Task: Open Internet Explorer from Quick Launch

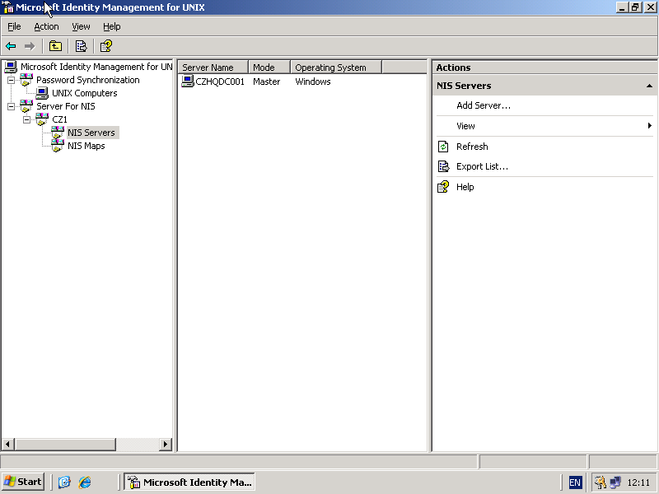Action: (x=85, y=482)
